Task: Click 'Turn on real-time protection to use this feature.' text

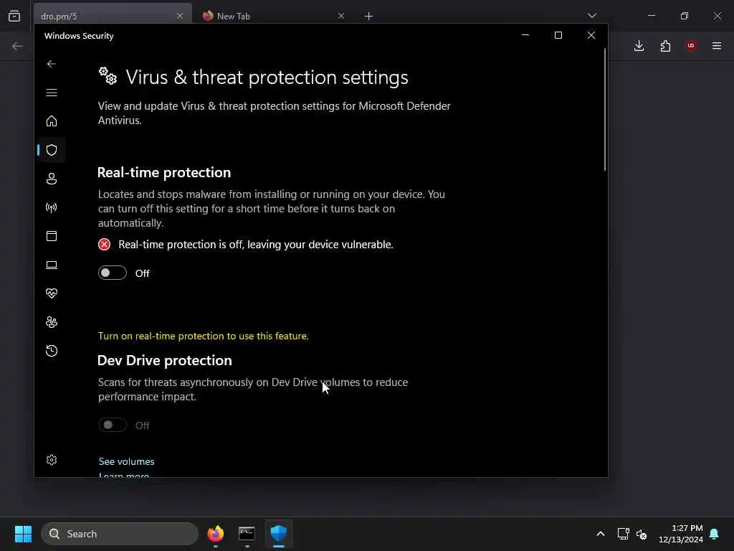Action: point(203,336)
